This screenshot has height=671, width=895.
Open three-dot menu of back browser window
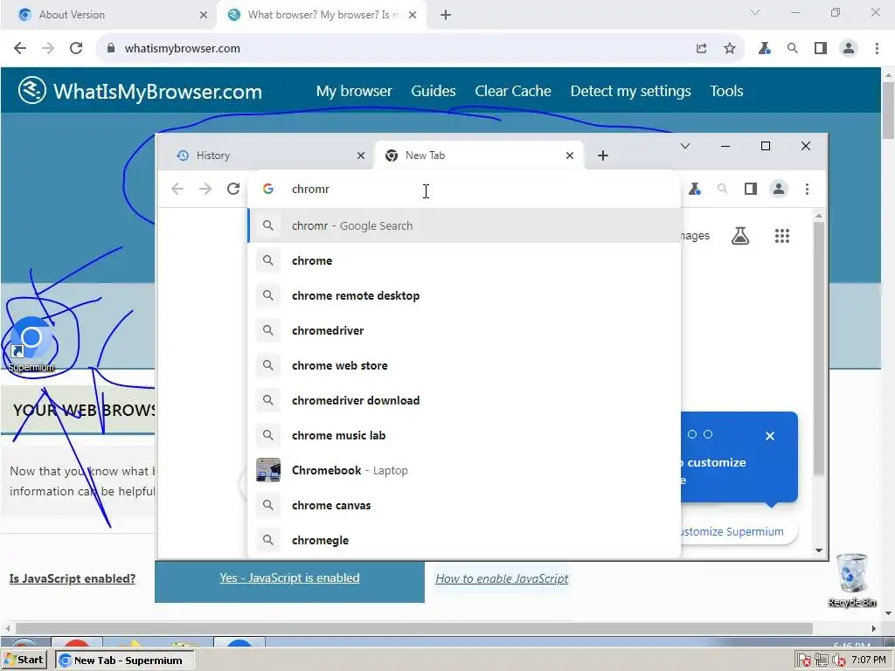pyautogui.click(x=878, y=49)
